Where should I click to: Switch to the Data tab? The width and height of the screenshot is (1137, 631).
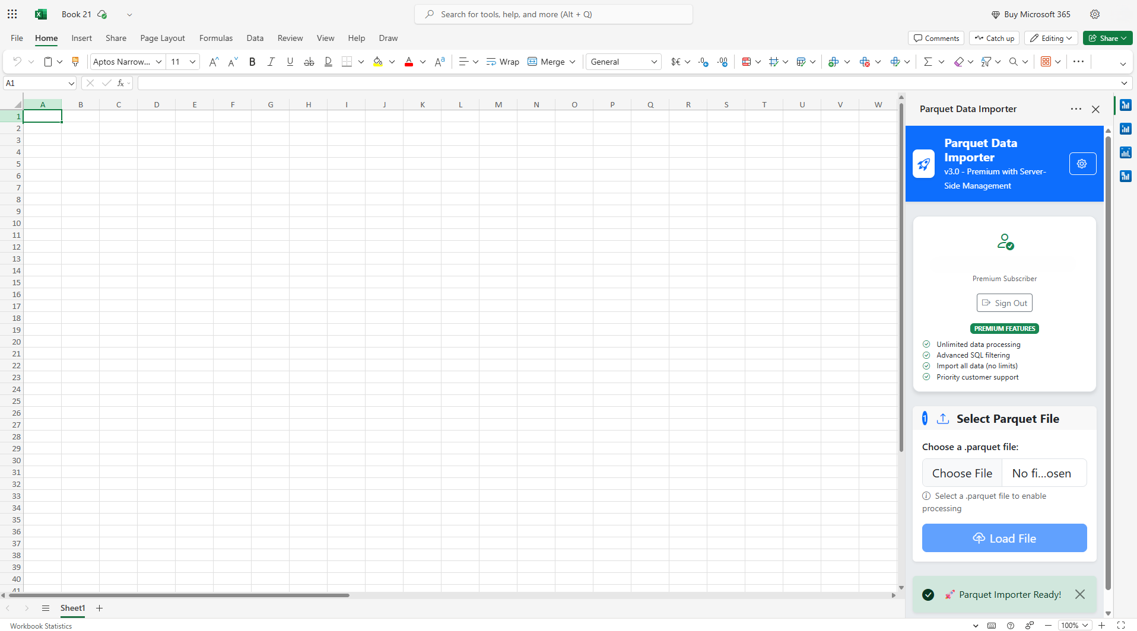255,38
